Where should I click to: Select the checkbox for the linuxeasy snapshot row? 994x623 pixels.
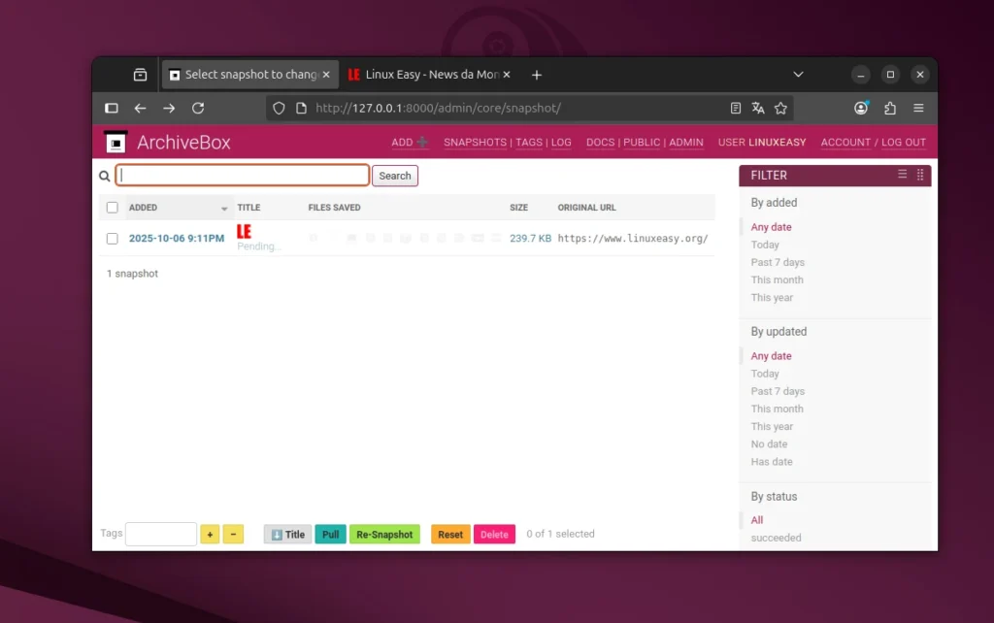point(112,238)
